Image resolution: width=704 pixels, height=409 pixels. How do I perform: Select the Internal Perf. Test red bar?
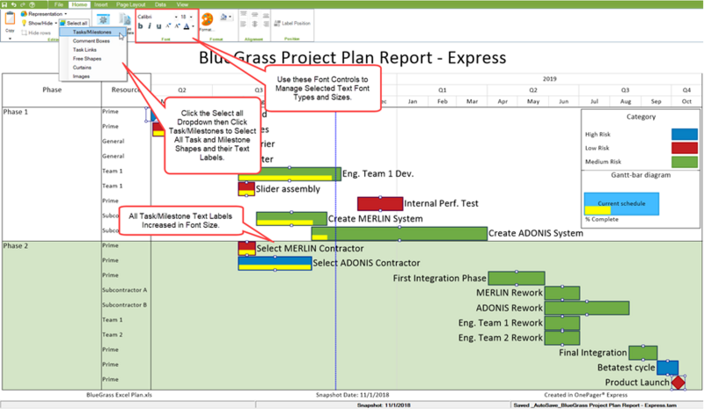click(x=380, y=203)
